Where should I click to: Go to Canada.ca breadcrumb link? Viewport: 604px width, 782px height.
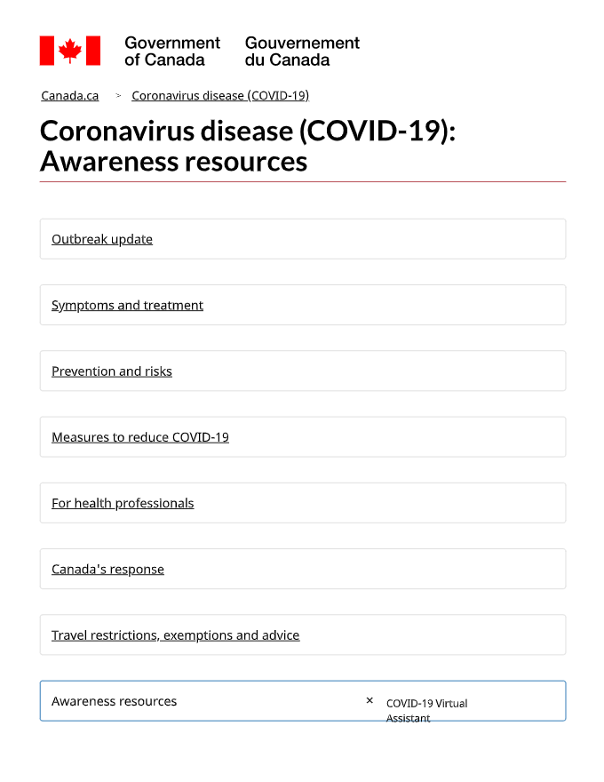pos(70,95)
